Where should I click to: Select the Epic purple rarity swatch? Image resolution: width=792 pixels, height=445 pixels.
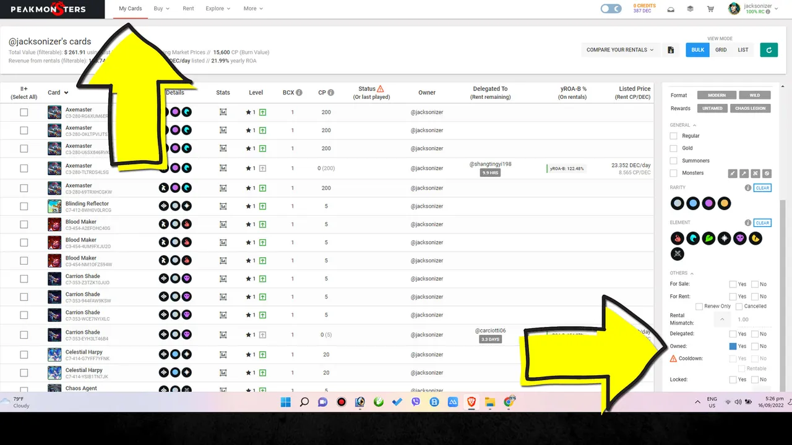click(708, 203)
